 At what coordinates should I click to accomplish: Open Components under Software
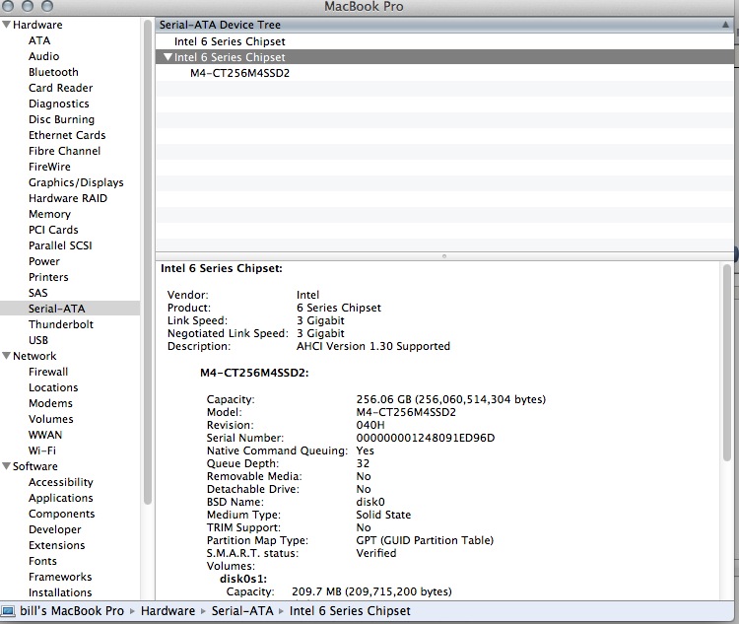tap(61, 514)
